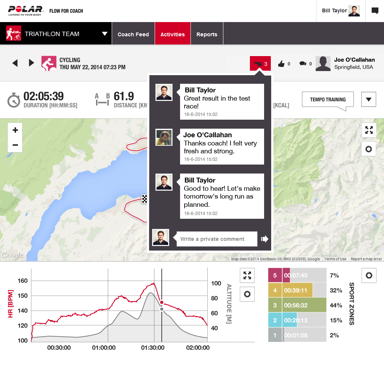Send the private comment arrow
This screenshot has width=384, height=365.
(264, 239)
